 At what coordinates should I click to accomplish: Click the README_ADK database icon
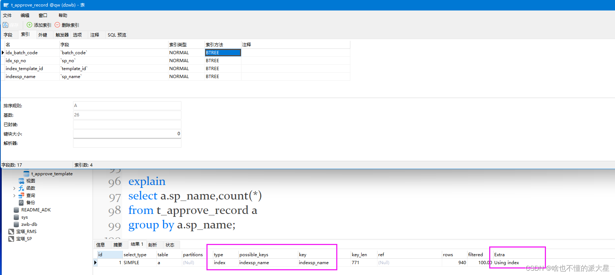pyautogui.click(x=16, y=210)
